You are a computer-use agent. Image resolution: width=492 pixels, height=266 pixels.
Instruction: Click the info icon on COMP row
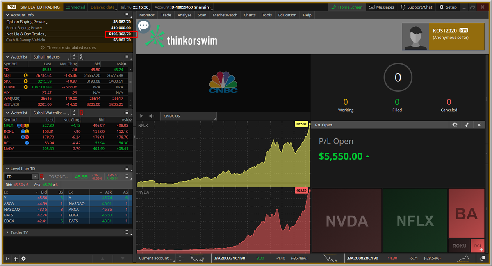25,87
